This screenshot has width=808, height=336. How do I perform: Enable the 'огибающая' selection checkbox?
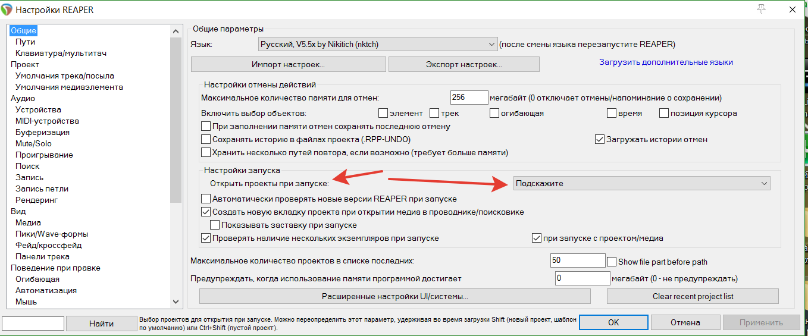[495, 113]
